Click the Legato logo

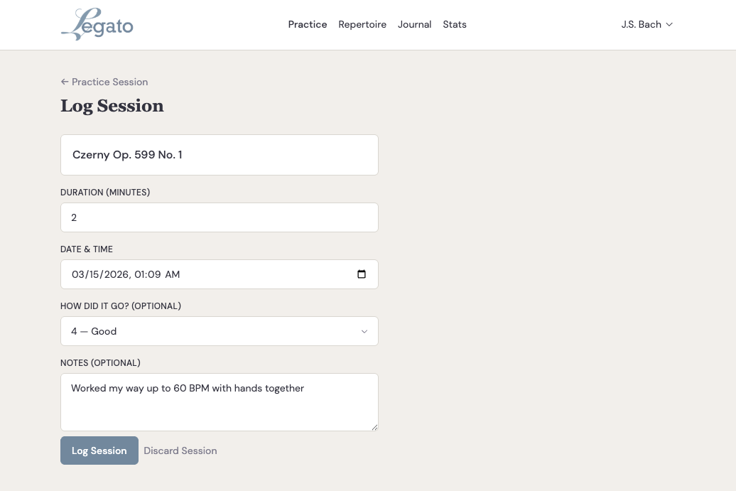pos(97,24)
